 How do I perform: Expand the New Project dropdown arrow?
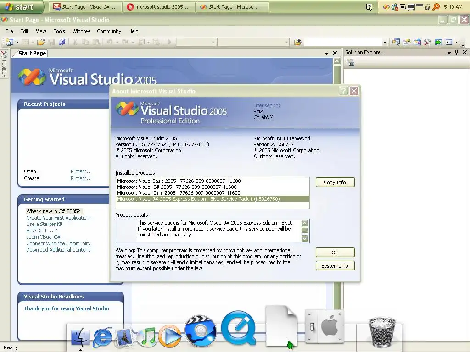click(17, 42)
